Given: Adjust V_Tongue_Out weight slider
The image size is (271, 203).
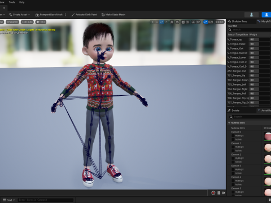Looking at the screenshot, I should tap(260, 48).
